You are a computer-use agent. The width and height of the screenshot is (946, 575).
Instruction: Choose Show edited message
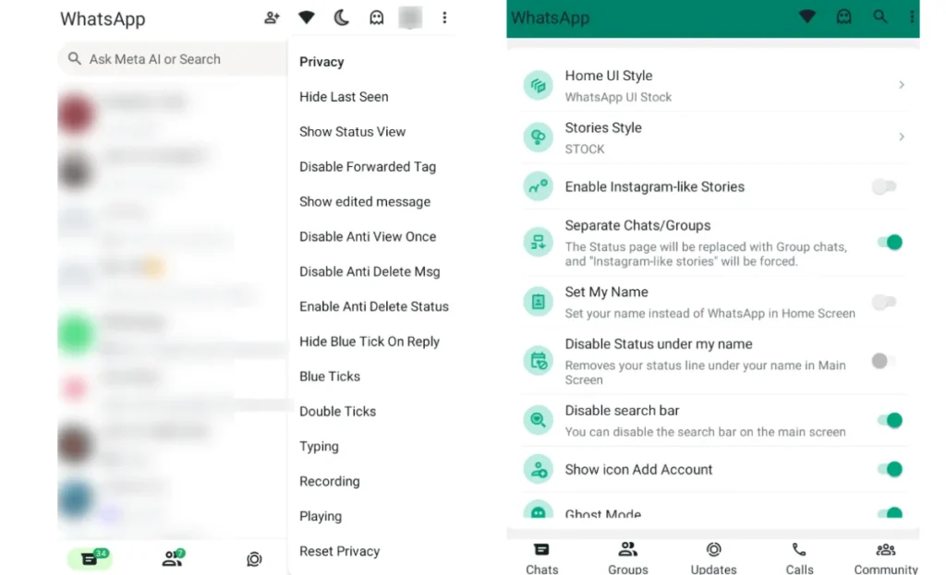coord(365,201)
